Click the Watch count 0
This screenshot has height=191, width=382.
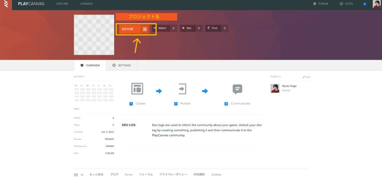point(173,28)
